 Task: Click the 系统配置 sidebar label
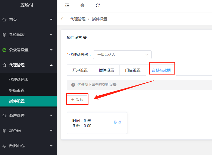click(x=17, y=35)
